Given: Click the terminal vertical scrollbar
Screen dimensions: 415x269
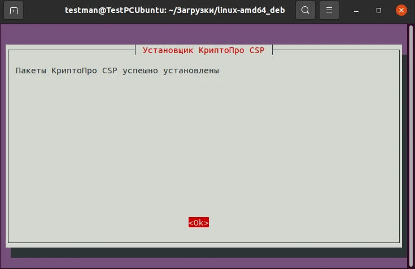Looking at the screenshot, I should pyautogui.click(x=411, y=146).
